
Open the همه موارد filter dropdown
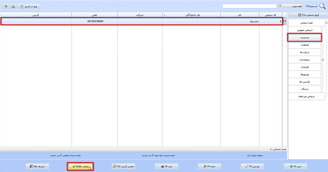pyautogui.click(x=280, y=6)
